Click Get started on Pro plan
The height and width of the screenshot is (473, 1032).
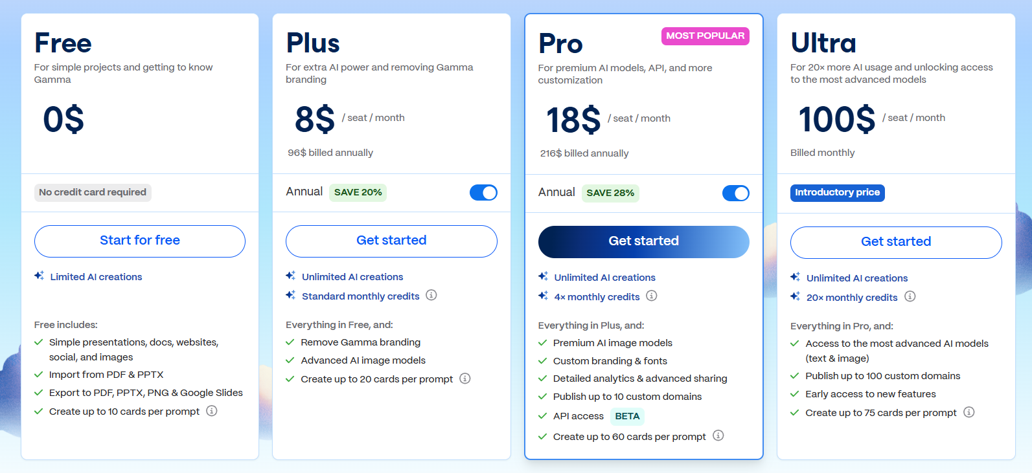(644, 241)
